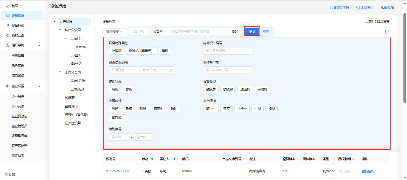Image resolution: width=407 pixels, height=180 pixels.
Task: Open the 批量操作 dropdown
Action: click(x=114, y=31)
